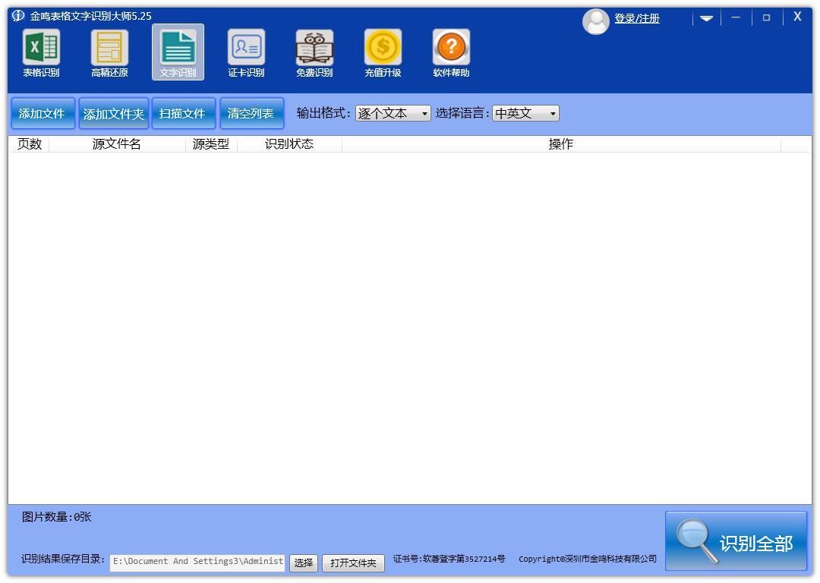Click the 打开文件夹 button
Image resolution: width=820 pixels, height=583 pixels.
(353, 563)
